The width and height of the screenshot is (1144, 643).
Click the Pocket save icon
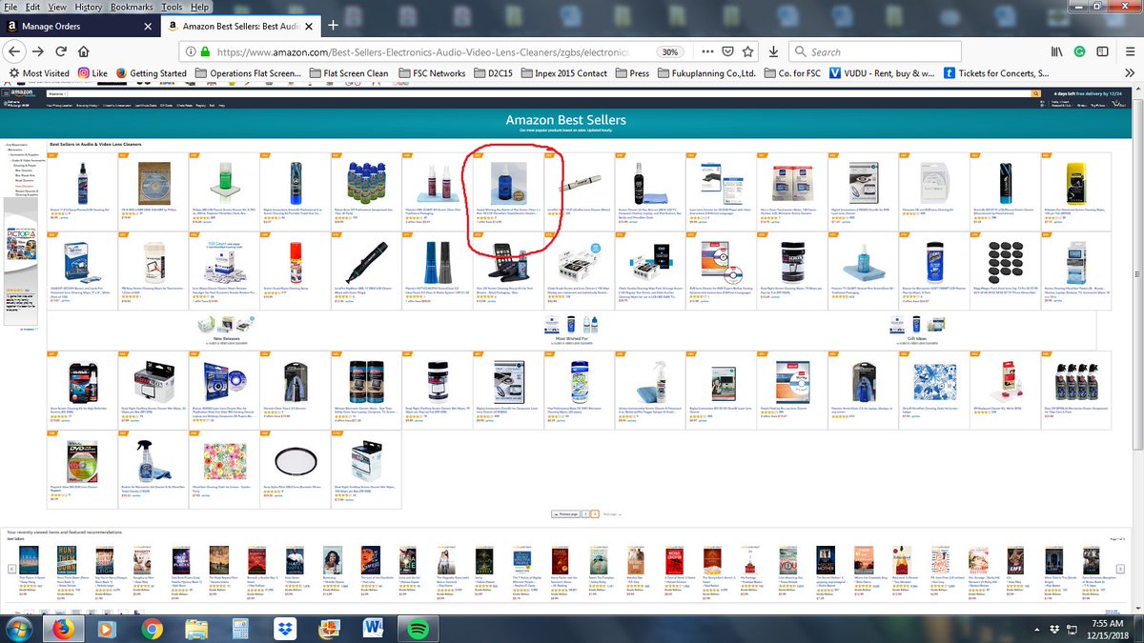[x=727, y=51]
